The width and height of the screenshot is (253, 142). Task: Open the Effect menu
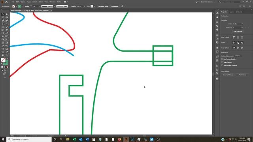pyautogui.click(x=40, y=2)
